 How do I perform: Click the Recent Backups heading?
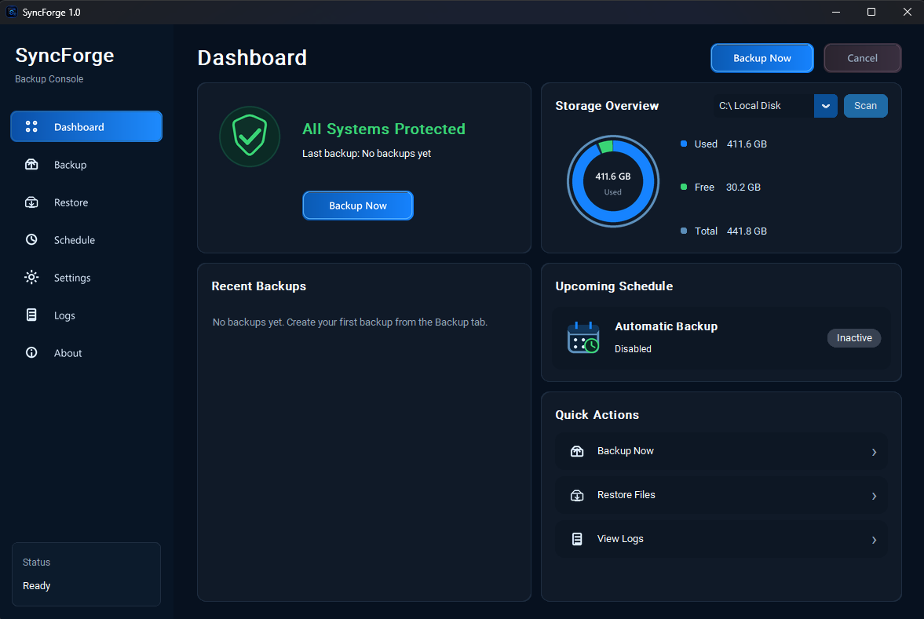(259, 286)
